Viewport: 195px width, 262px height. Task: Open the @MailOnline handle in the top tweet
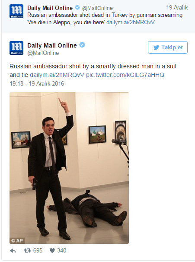97,8
